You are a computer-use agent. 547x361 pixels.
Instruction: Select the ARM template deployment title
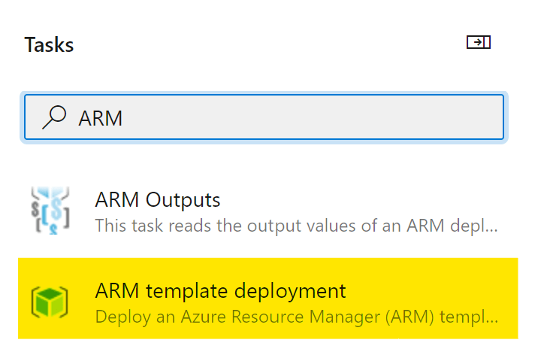point(220,290)
